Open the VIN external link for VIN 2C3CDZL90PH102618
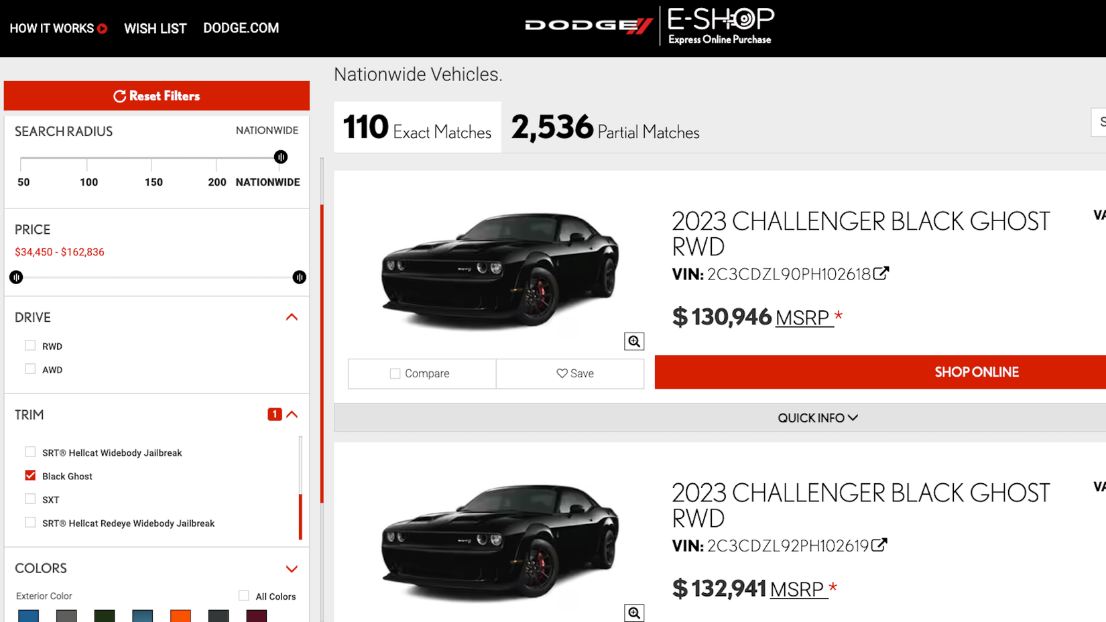The width and height of the screenshot is (1106, 622). click(x=883, y=272)
